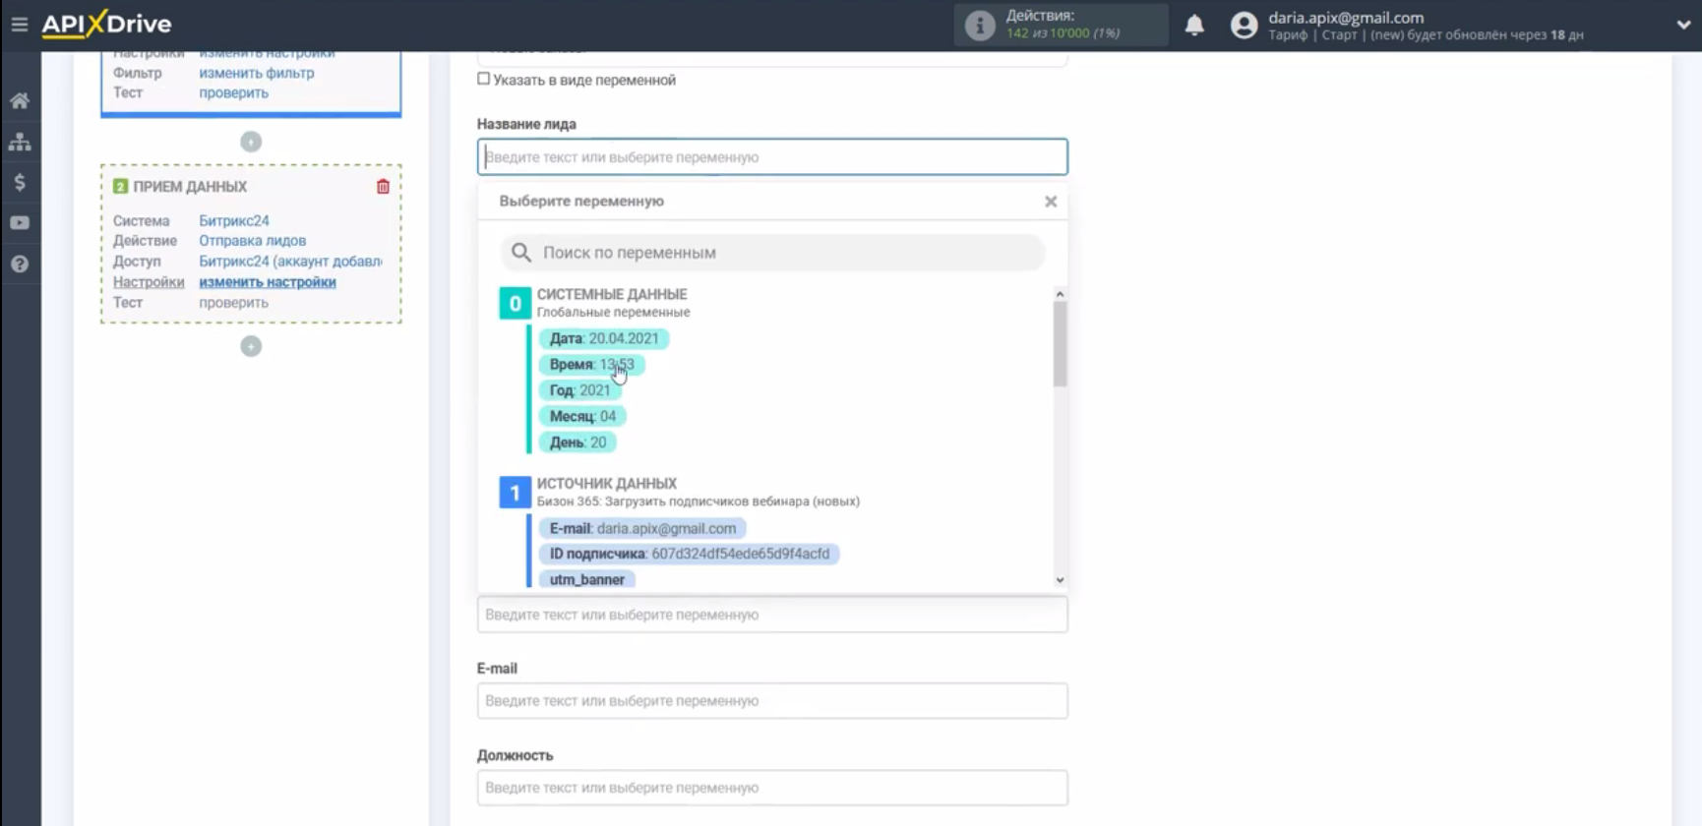Click the search magnifier icon

pos(521,253)
